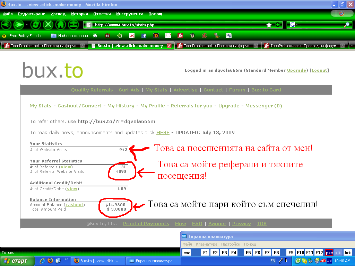Click the cashout link beside Account Balance
355x266 pixels.
(75, 205)
